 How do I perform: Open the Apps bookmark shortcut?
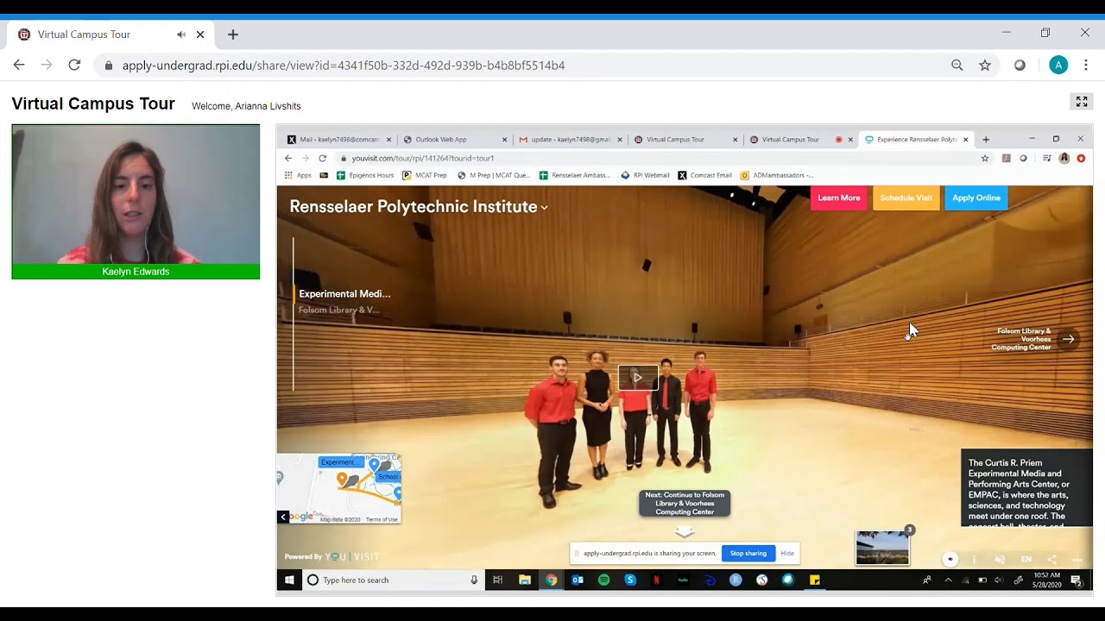(x=299, y=175)
